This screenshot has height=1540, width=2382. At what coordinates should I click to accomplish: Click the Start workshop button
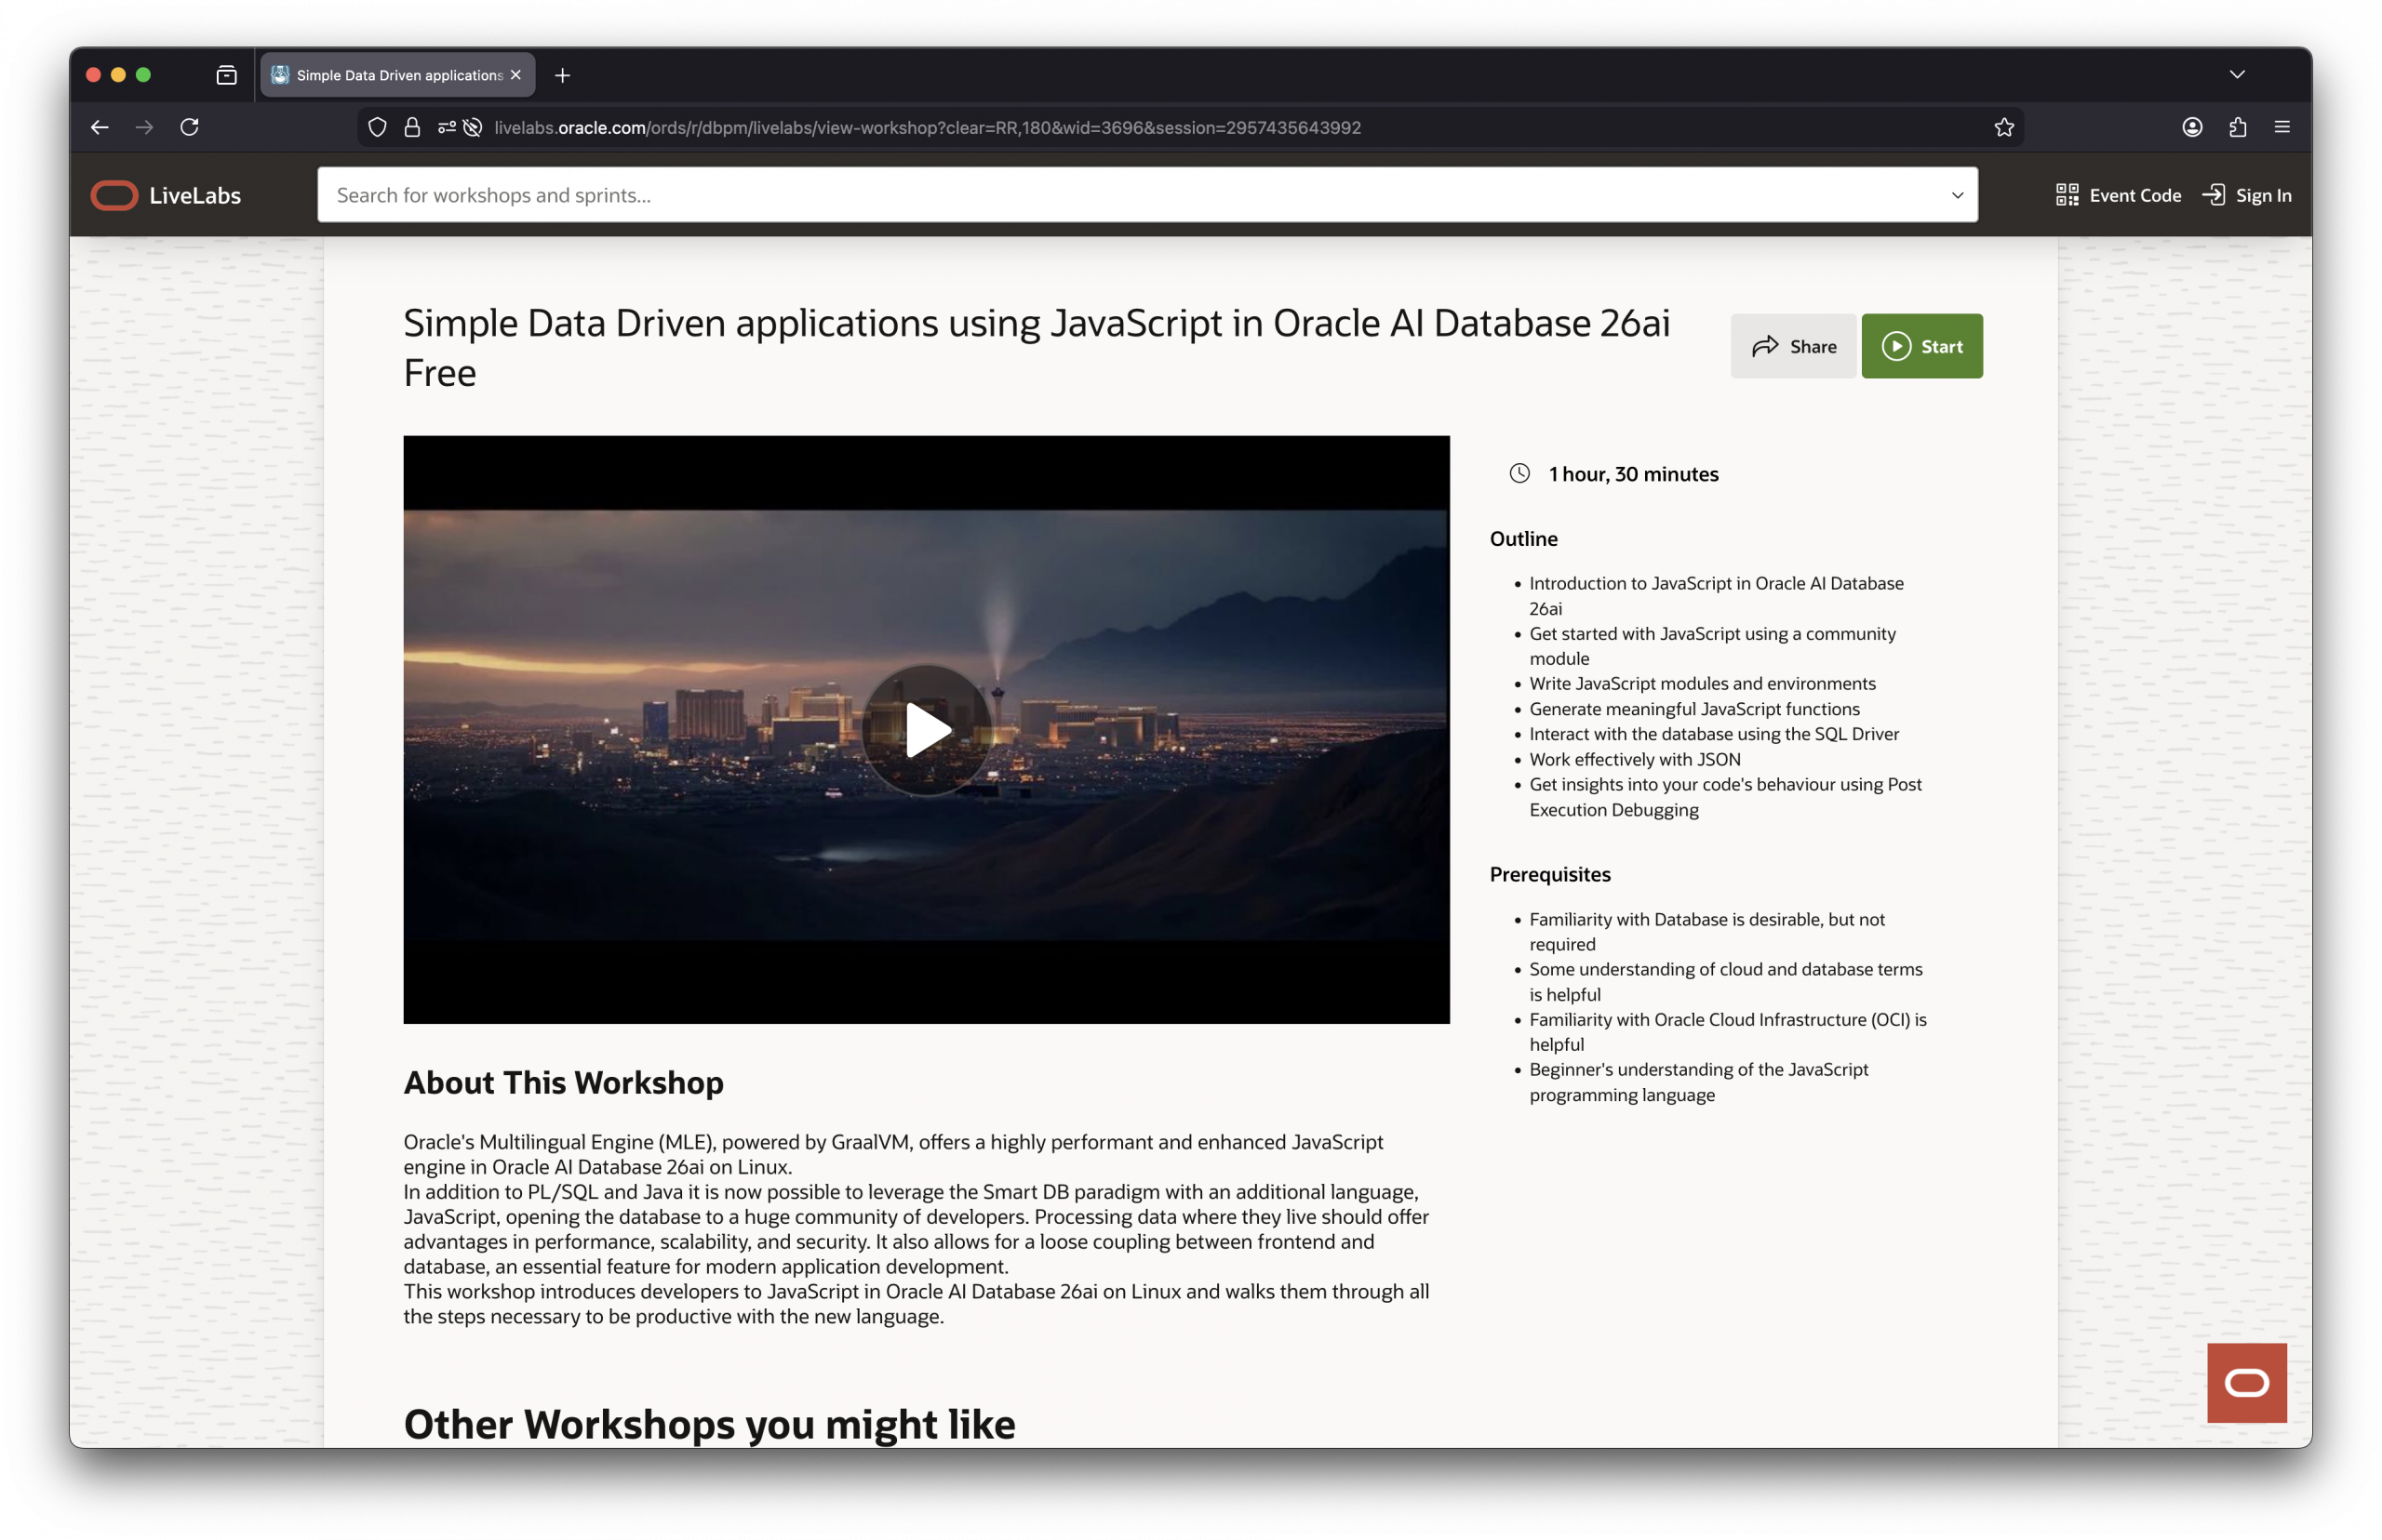coord(1920,346)
